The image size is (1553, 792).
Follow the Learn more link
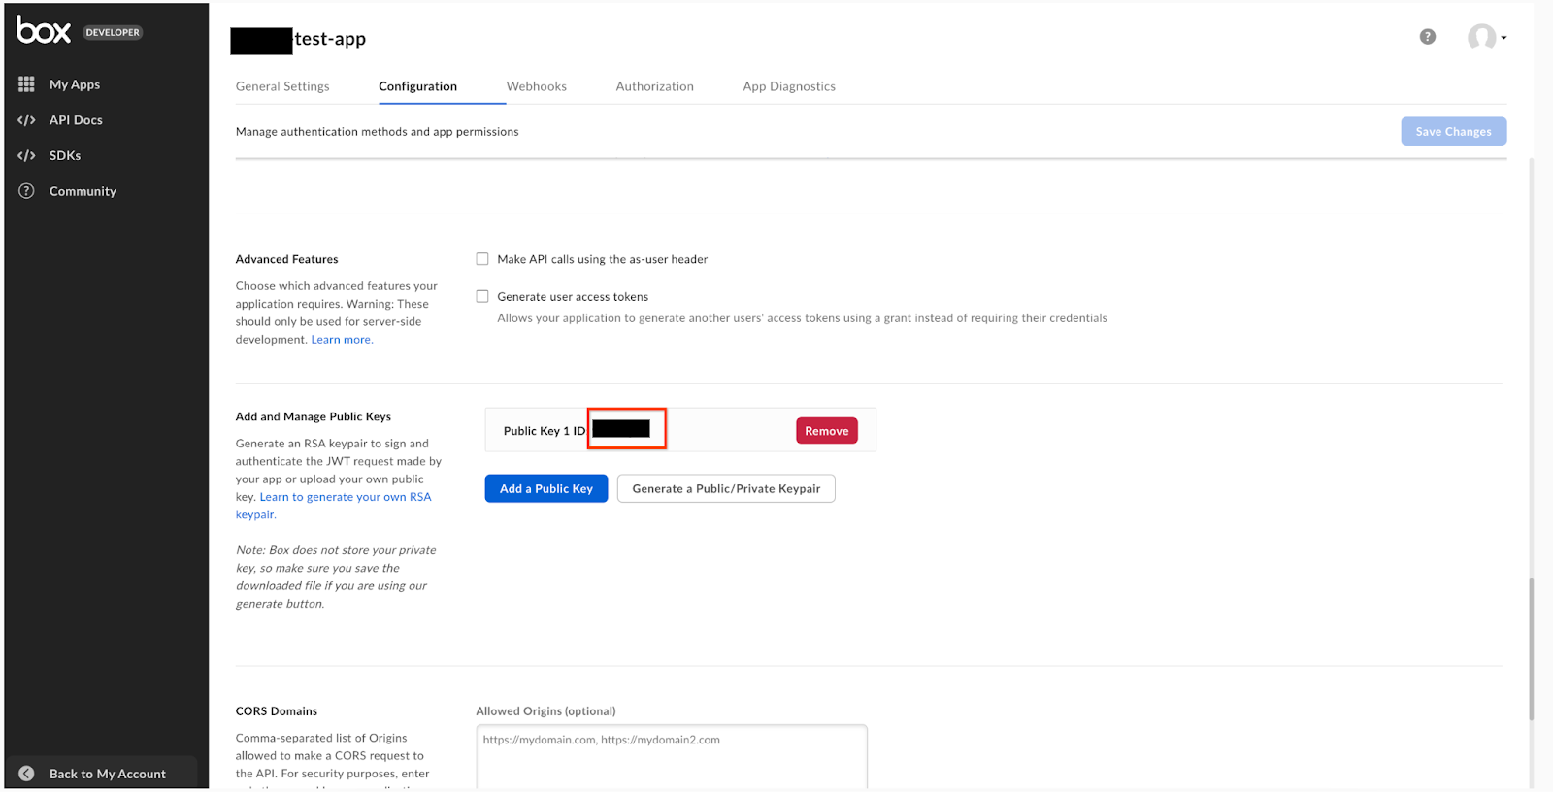pyautogui.click(x=341, y=340)
